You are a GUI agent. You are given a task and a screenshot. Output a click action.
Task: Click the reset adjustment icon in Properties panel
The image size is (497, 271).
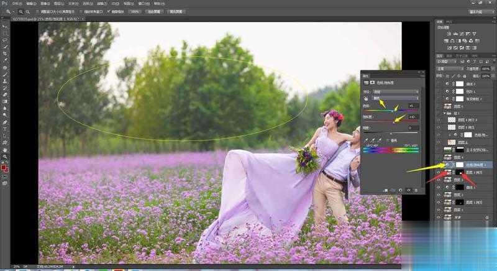401,190
